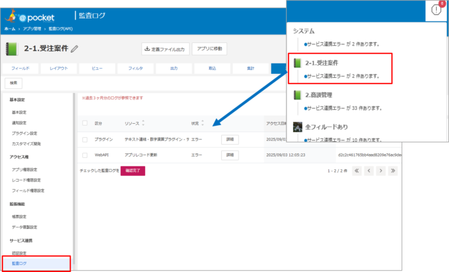Switch to the フィルタ tab
This screenshot has width=449, height=272.
(136, 67)
